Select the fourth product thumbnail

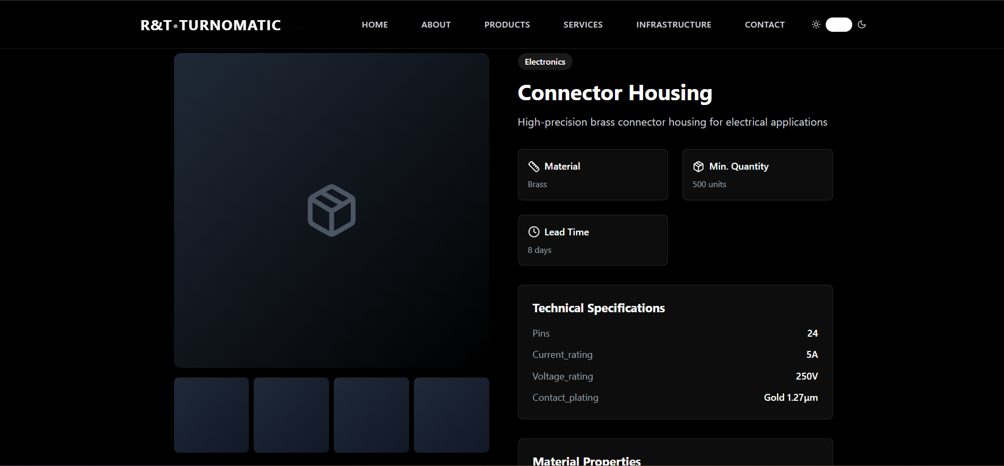(452, 415)
